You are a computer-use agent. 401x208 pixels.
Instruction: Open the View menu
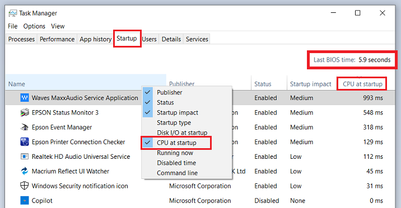tap(58, 26)
